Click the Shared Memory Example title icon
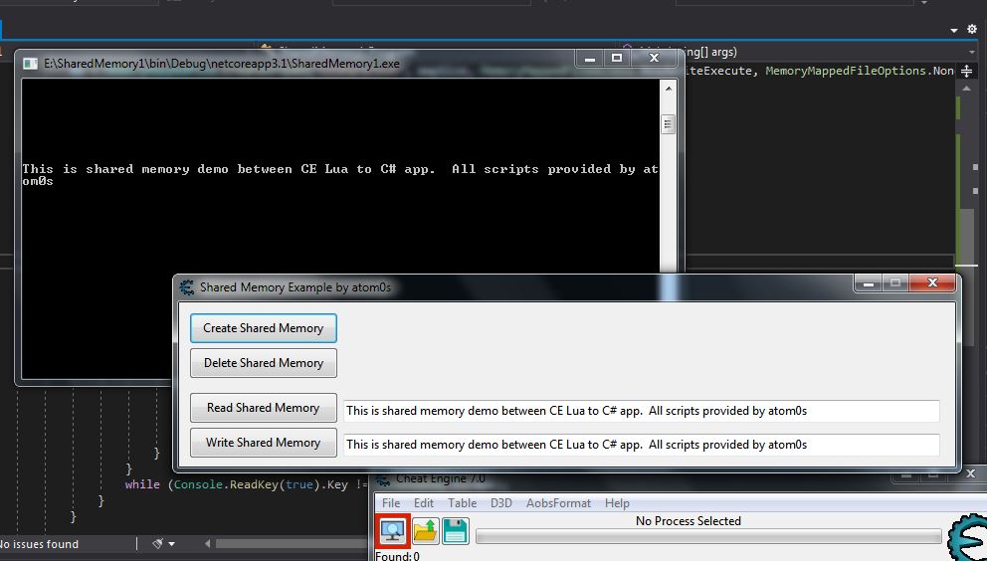This screenshot has height=561, width=987. click(x=187, y=287)
